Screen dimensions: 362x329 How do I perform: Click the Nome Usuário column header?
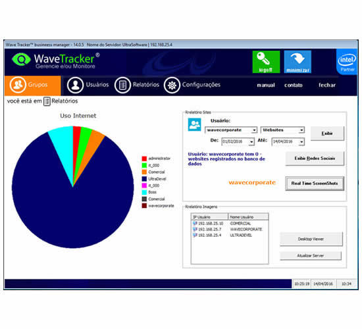pyautogui.click(x=248, y=217)
